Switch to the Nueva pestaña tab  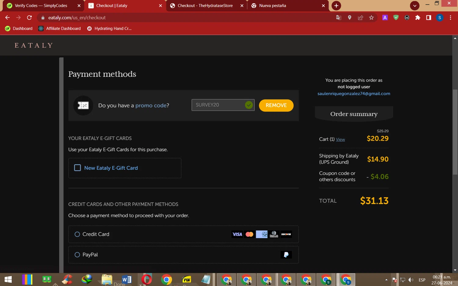[288, 5]
